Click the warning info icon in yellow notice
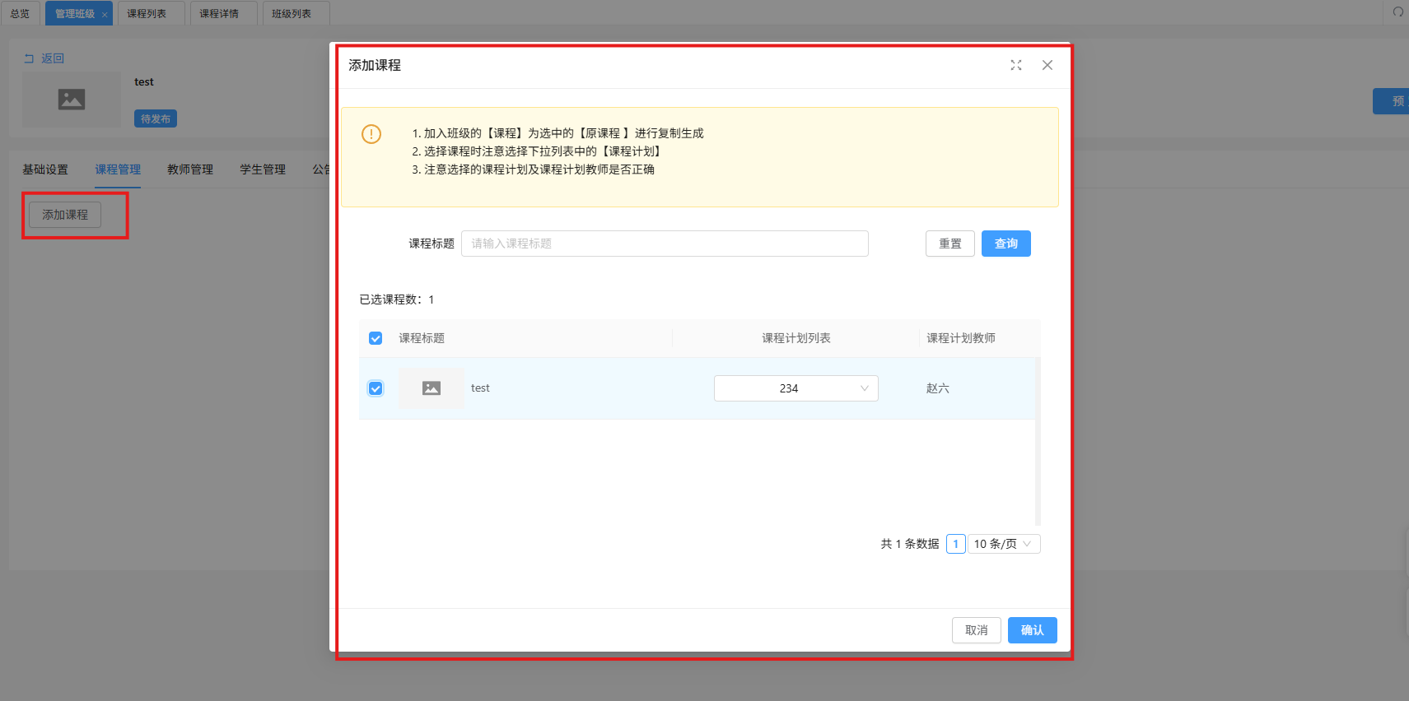The width and height of the screenshot is (1409, 701). click(371, 134)
